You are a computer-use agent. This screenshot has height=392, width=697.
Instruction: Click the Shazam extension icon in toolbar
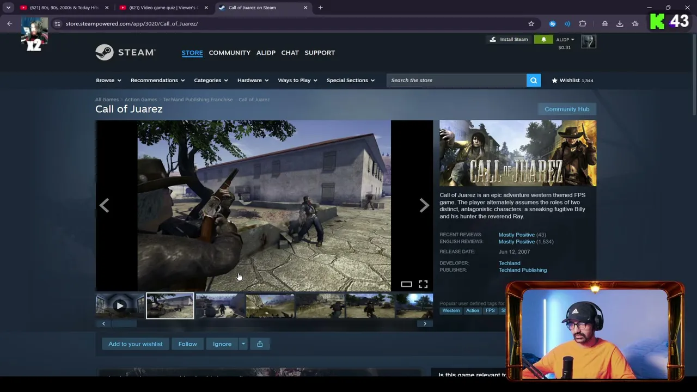(552, 23)
